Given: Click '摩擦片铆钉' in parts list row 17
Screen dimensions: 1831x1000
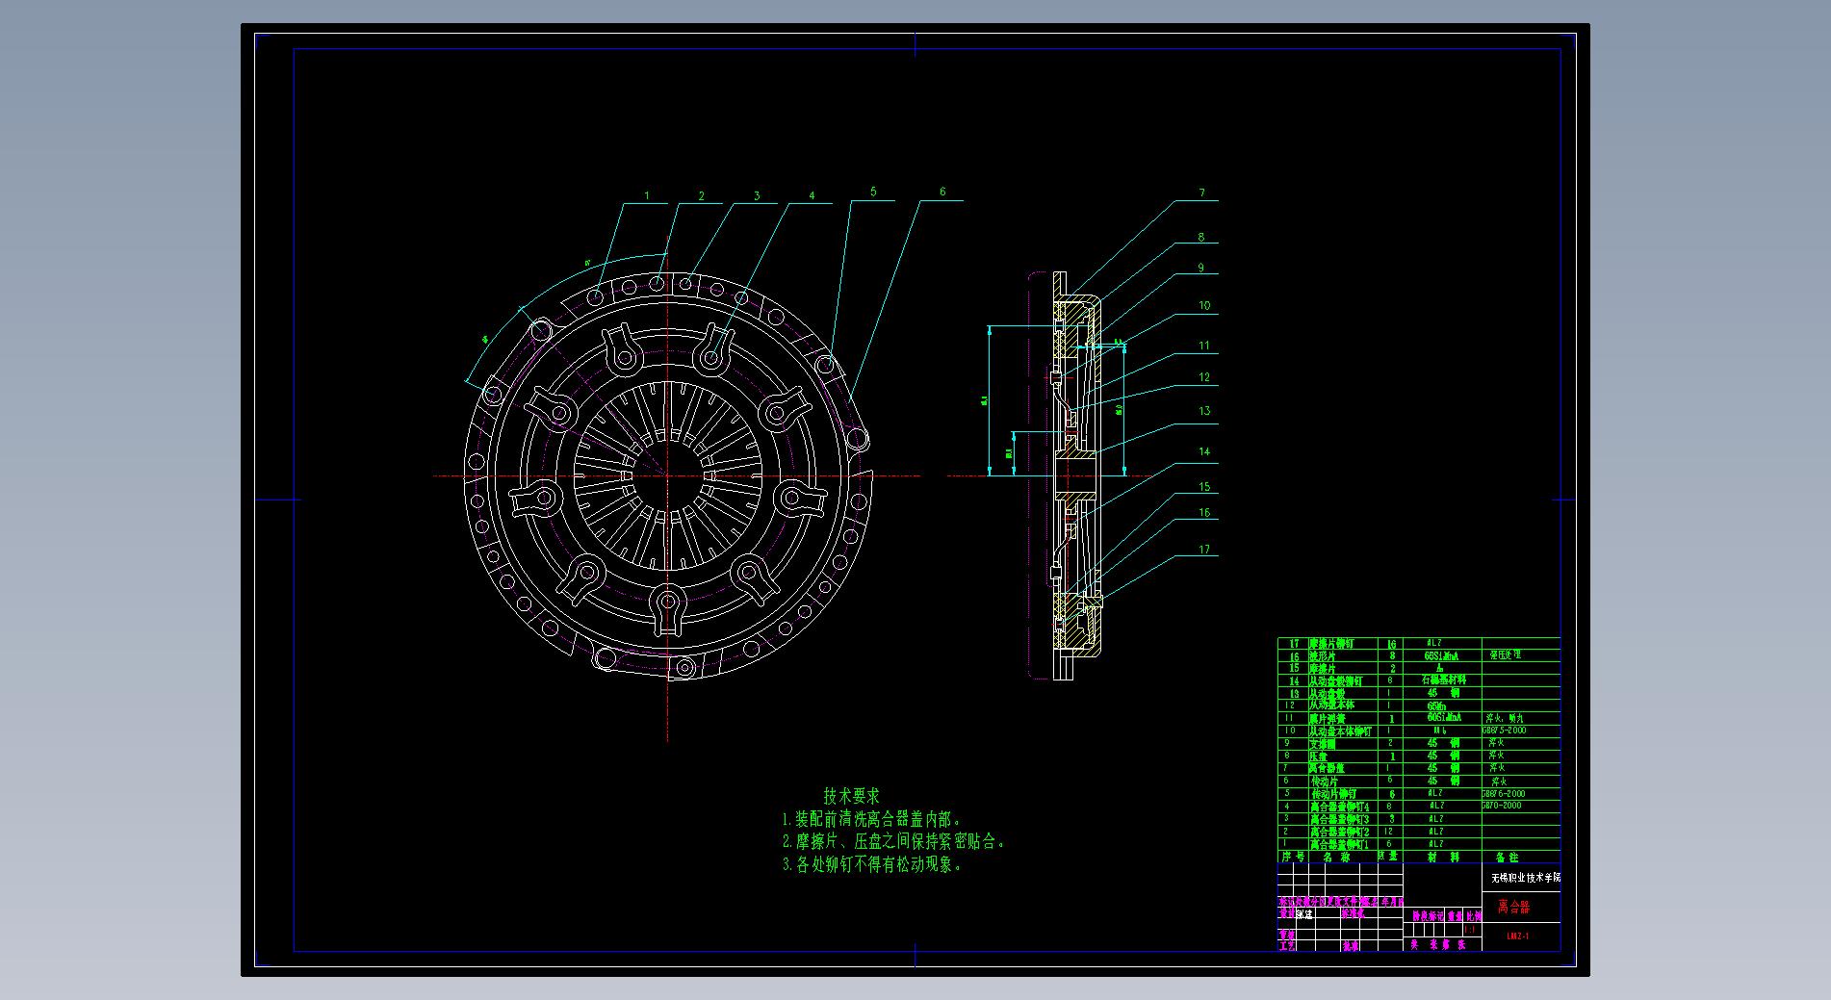Looking at the screenshot, I should (1331, 644).
